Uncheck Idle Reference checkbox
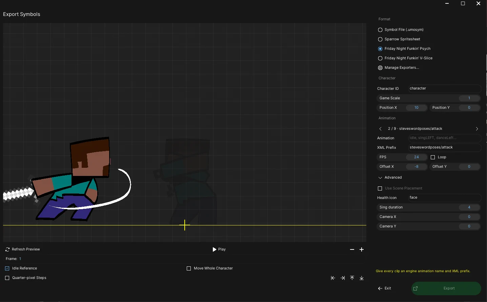The height and width of the screenshot is (302, 487). coord(7,268)
